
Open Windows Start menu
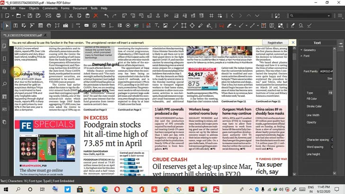click(6, 189)
